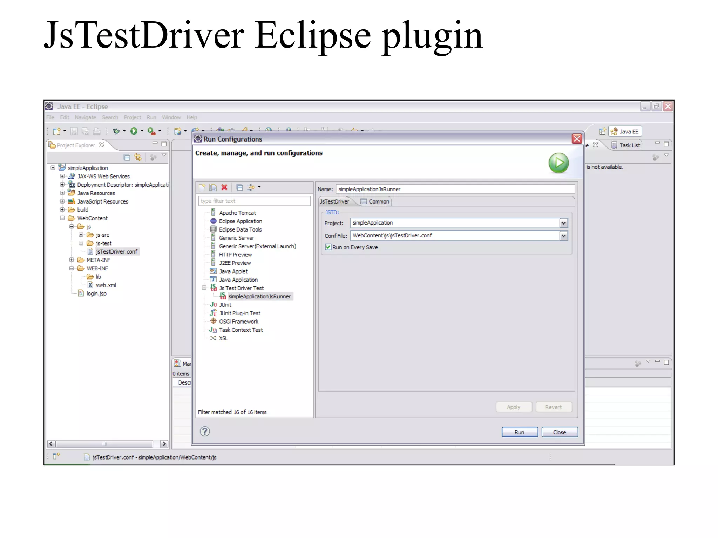Screen dimensions: 718x538
Task: Open the Project dropdown arrow
Action: click(x=563, y=223)
